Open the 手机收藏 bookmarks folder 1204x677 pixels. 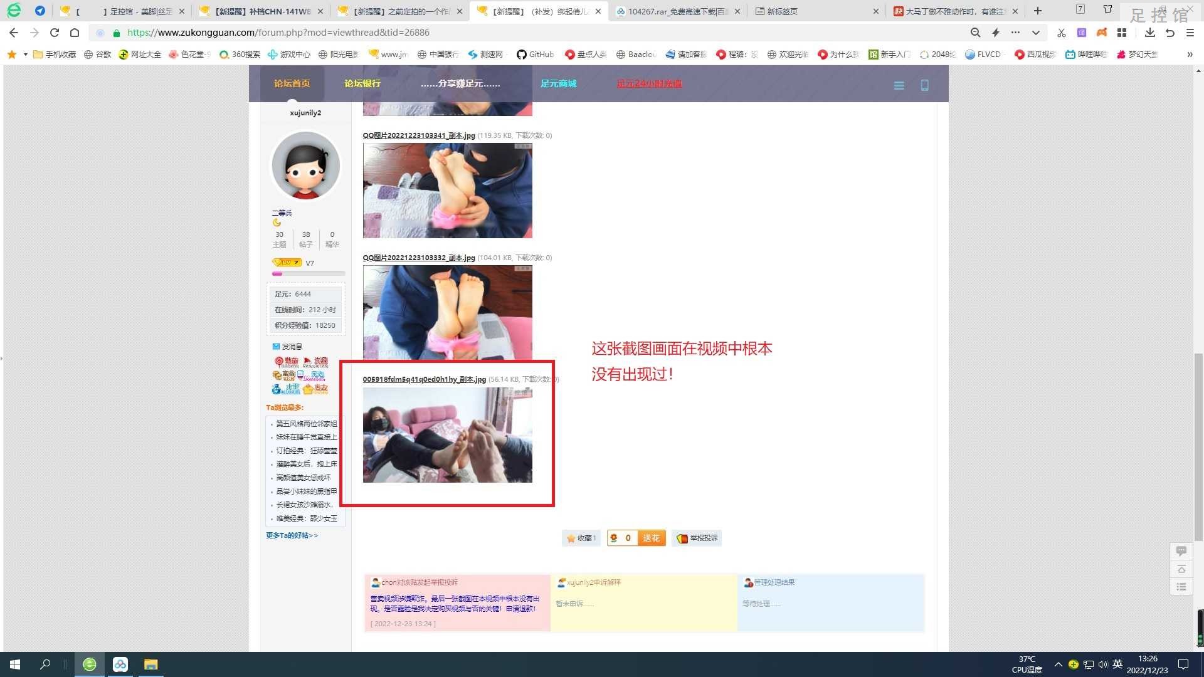pos(55,55)
